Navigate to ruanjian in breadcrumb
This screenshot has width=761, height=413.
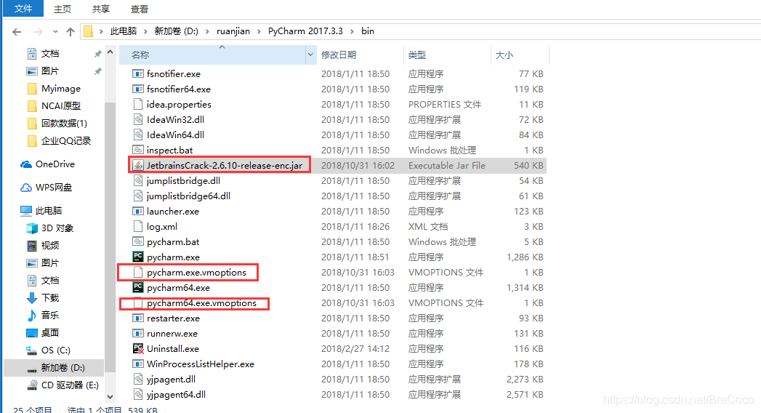click(x=233, y=31)
